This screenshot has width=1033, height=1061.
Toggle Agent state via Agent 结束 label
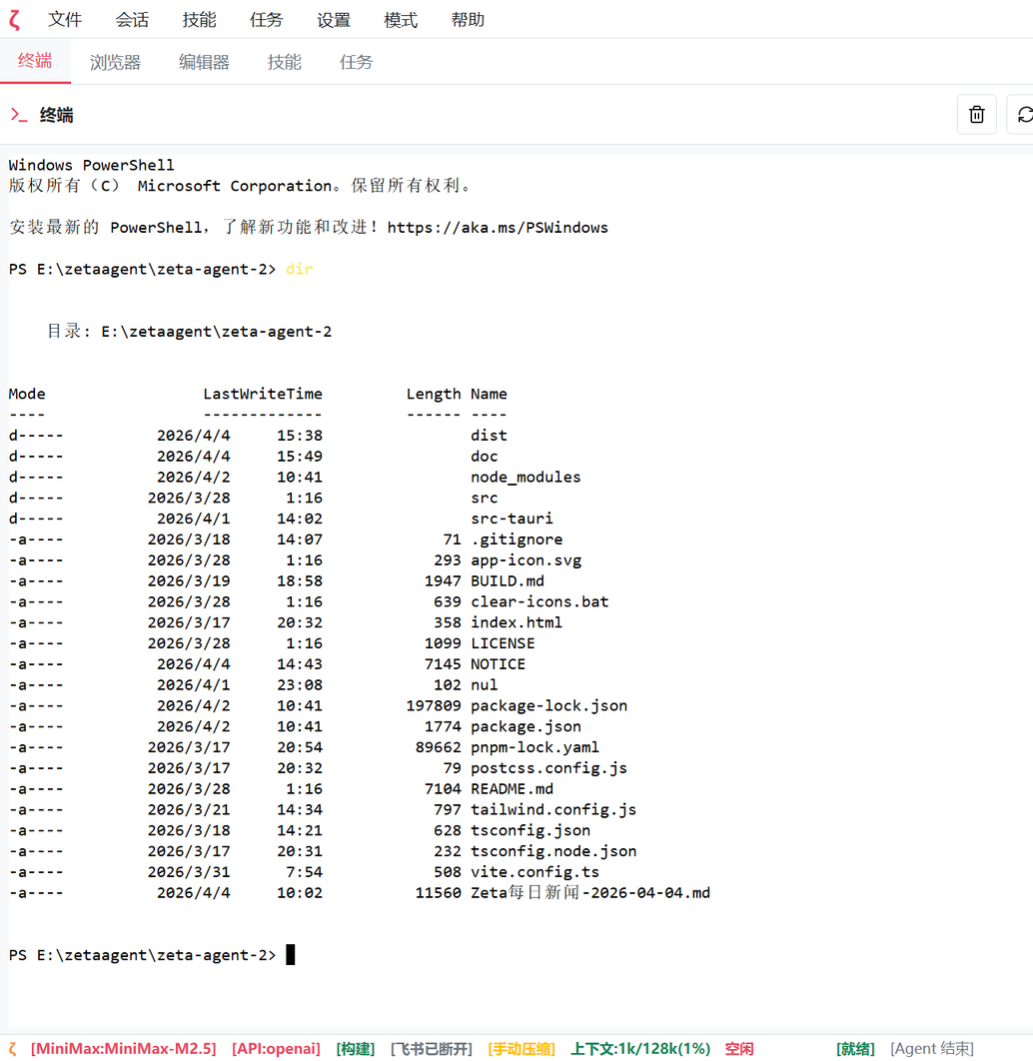click(x=931, y=1048)
